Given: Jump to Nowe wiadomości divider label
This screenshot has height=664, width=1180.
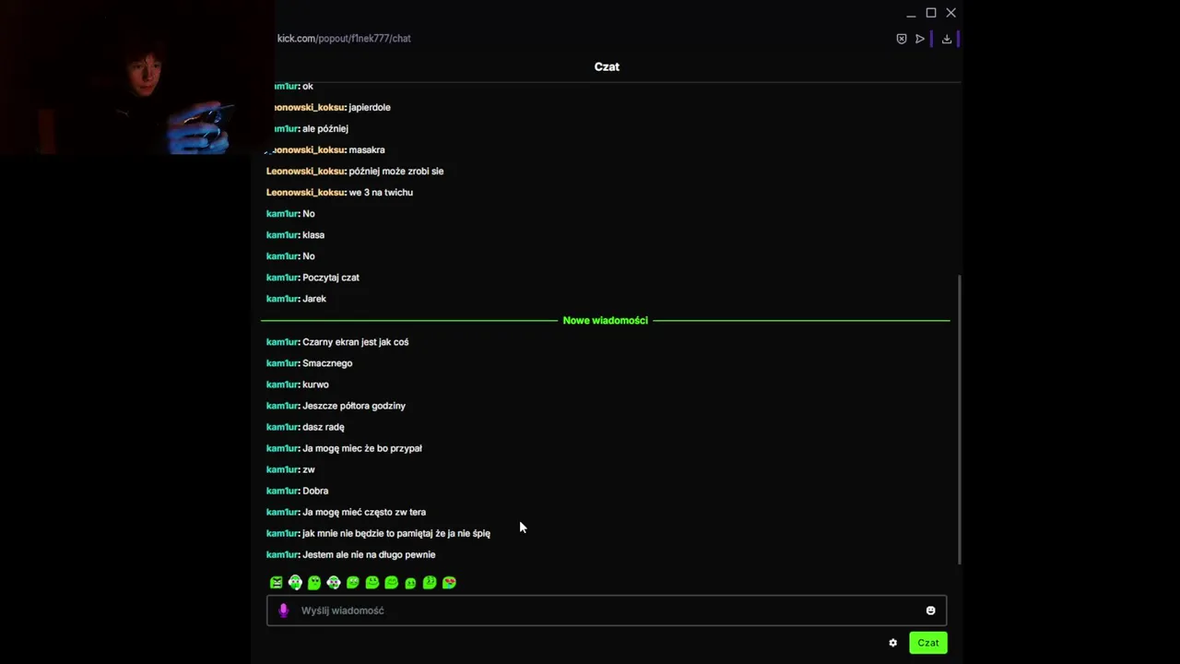Looking at the screenshot, I should point(605,320).
